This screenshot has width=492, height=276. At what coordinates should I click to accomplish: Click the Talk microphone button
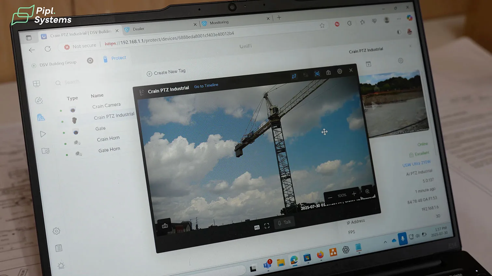pos(284,223)
